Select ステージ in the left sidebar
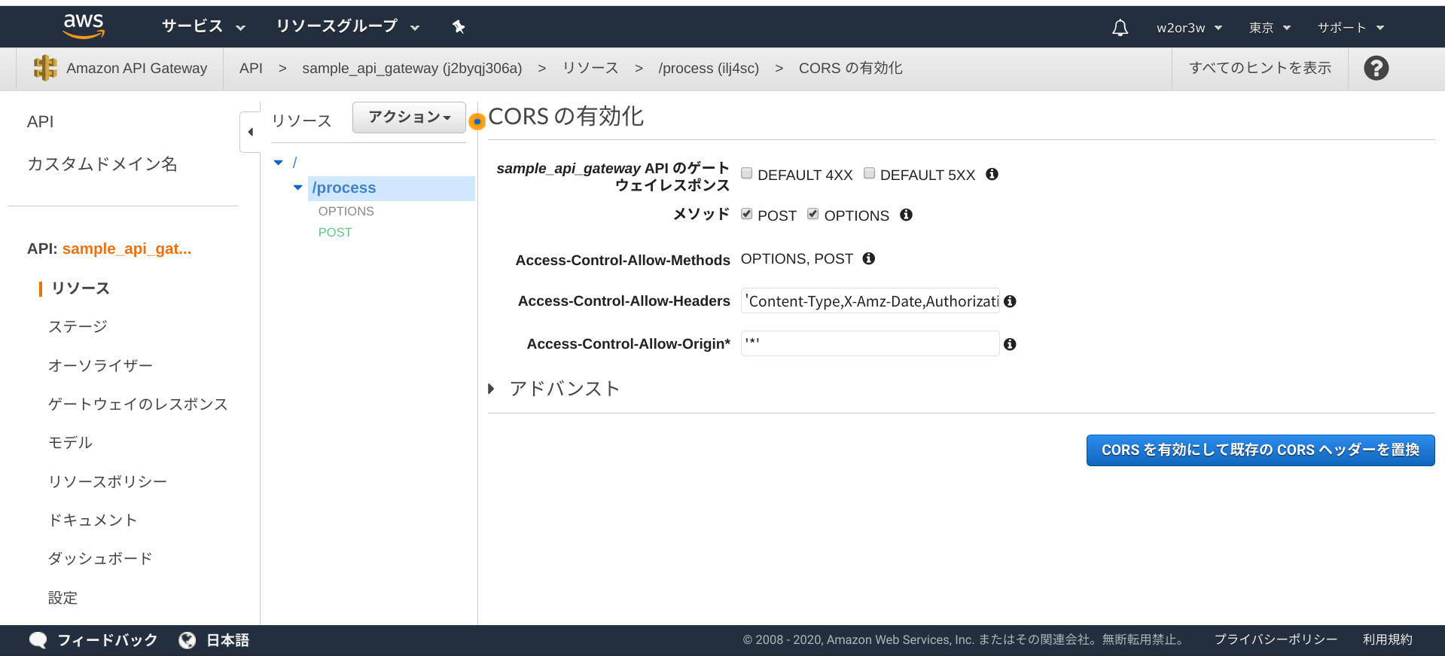Screen dimensions: 1445x656 coord(78,326)
